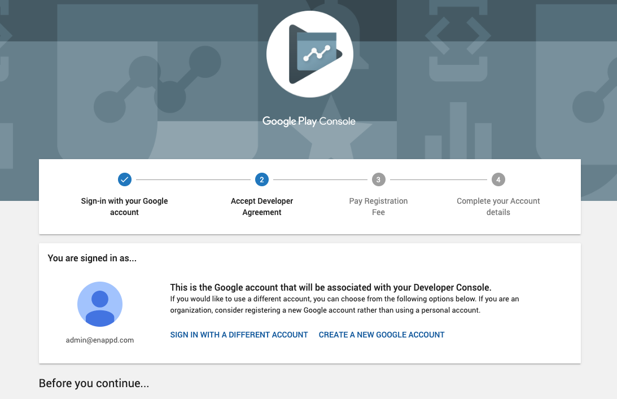The image size is (617, 399).
Task: Click the blue user avatar icon
Action: pyautogui.click(x=100, y=304)
